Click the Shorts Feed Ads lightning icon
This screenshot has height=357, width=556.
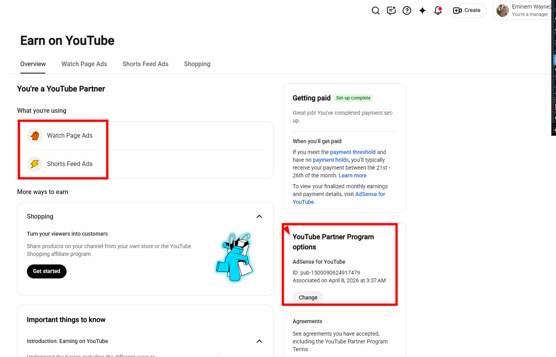pyautogui.click(x=35, y=164)
